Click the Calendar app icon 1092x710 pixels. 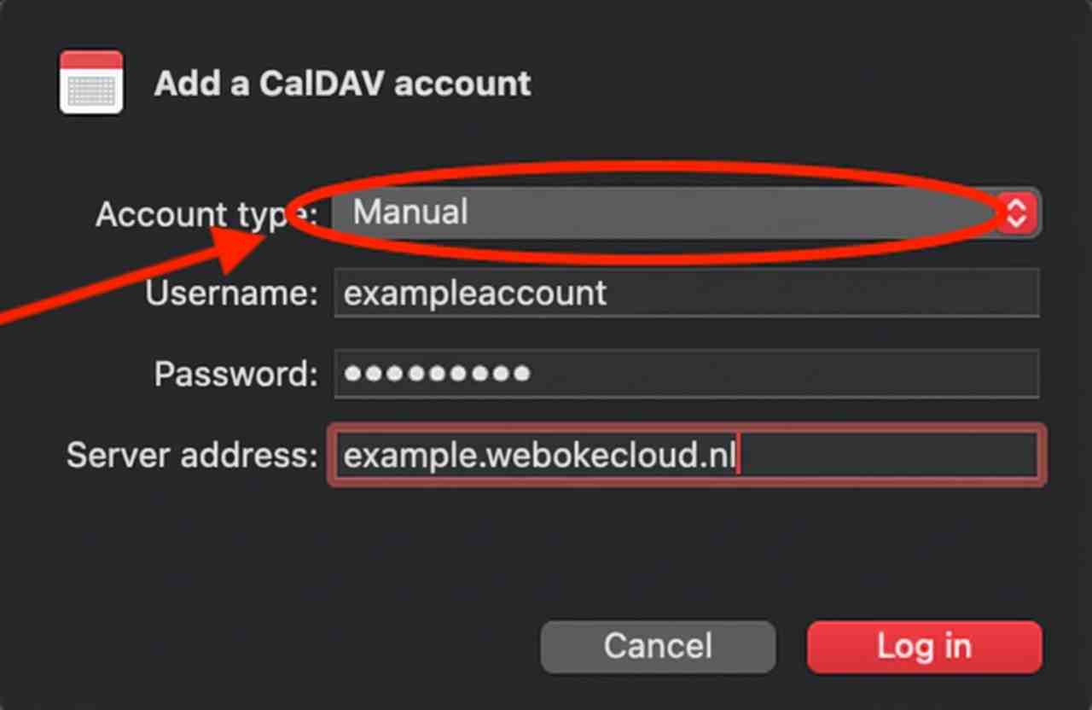tap(91, 83)
